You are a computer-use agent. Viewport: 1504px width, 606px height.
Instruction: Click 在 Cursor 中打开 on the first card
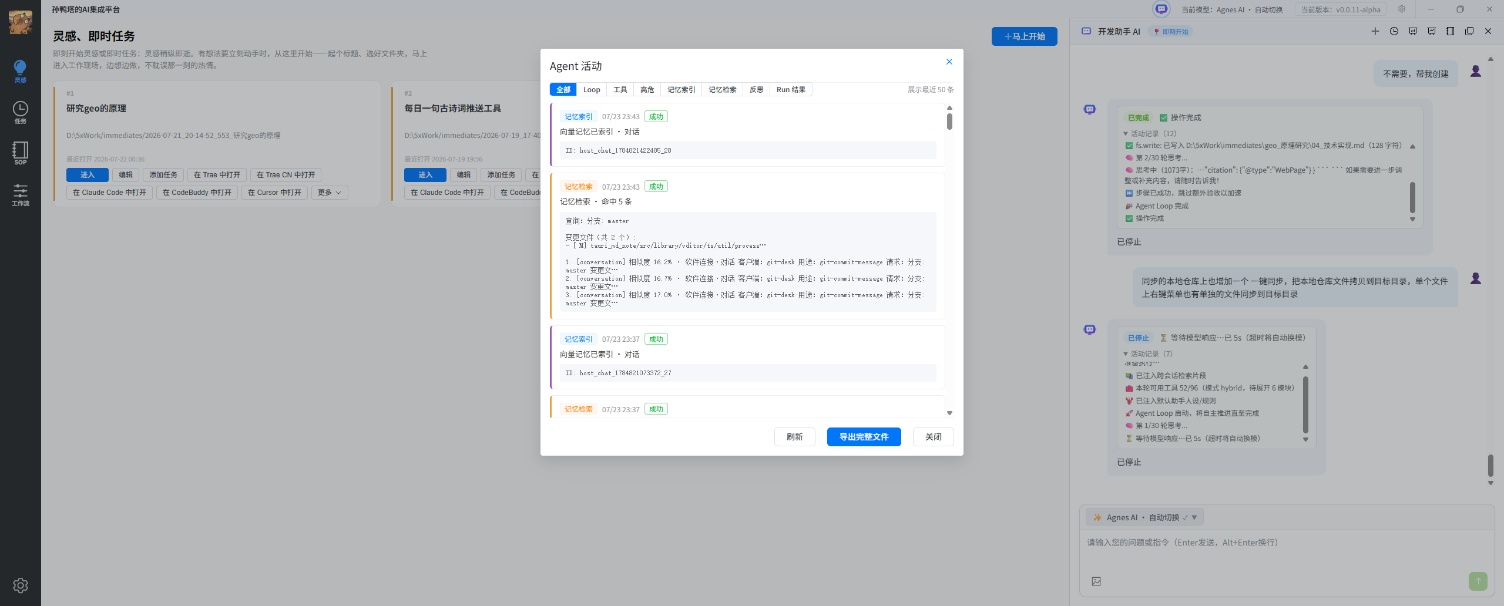275,193
